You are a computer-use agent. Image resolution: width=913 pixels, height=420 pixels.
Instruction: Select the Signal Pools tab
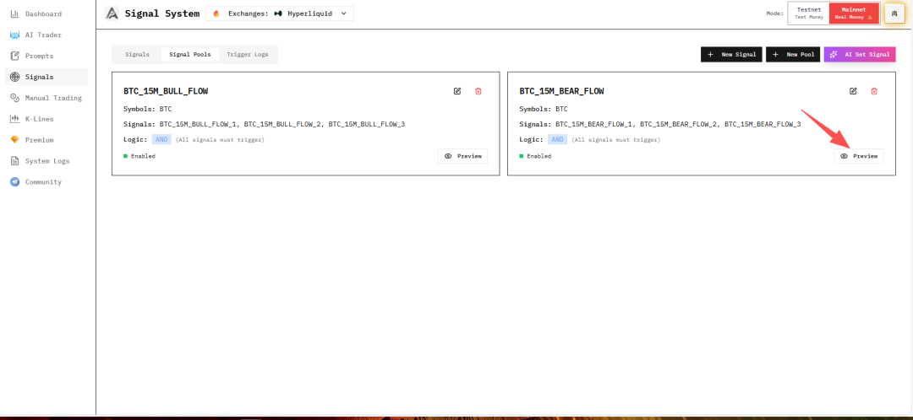point(190,54)
